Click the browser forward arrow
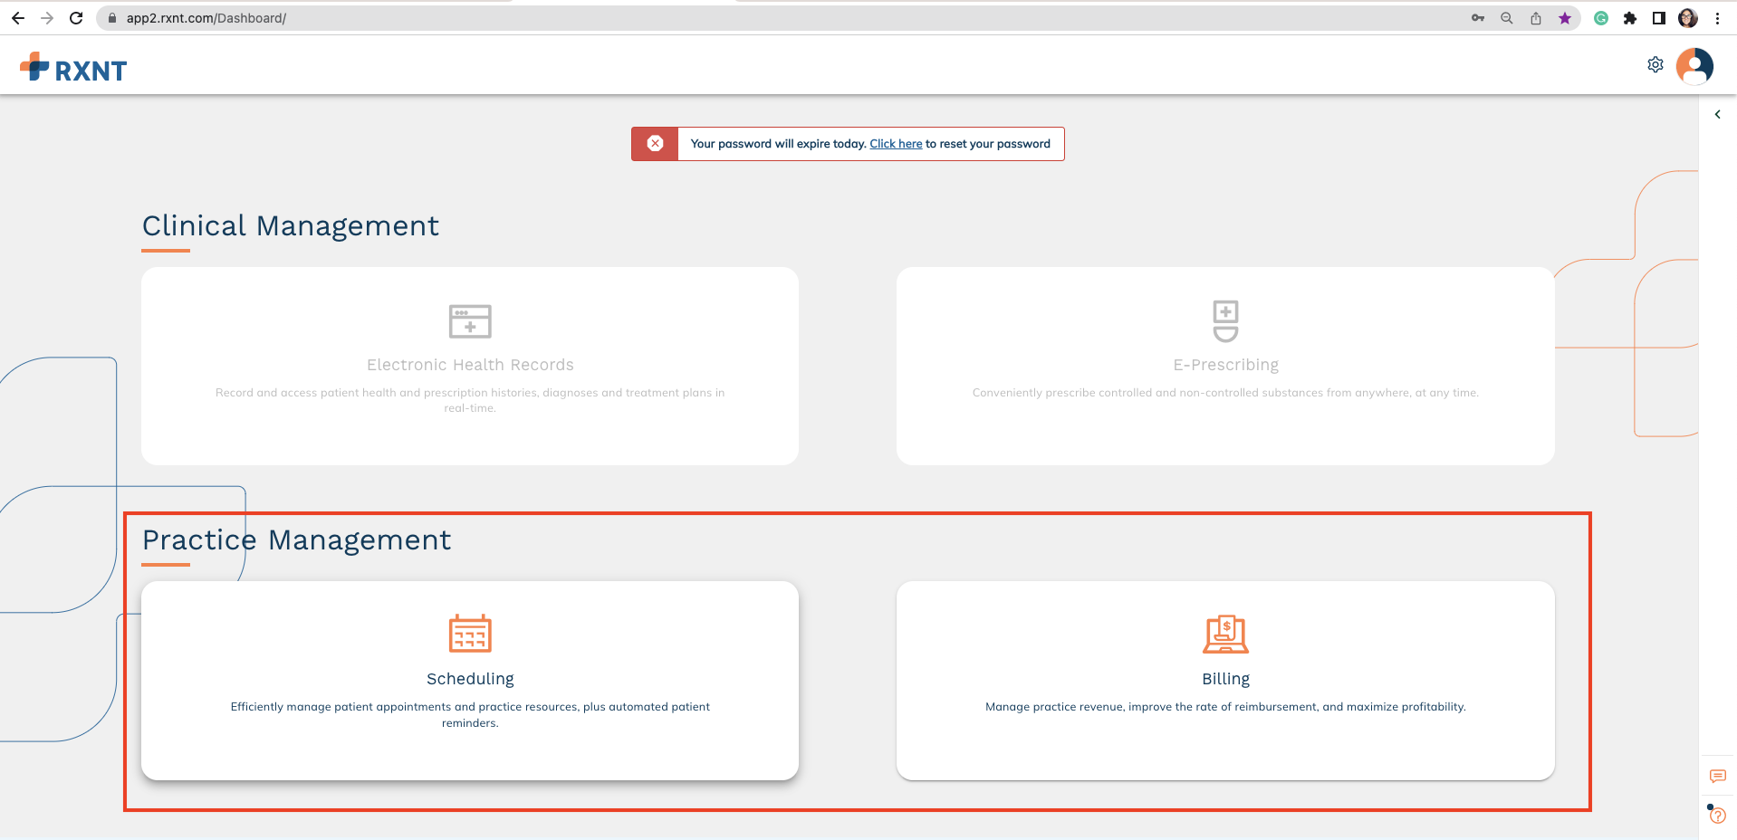The image size is (1737, 840). coord(47,18)
